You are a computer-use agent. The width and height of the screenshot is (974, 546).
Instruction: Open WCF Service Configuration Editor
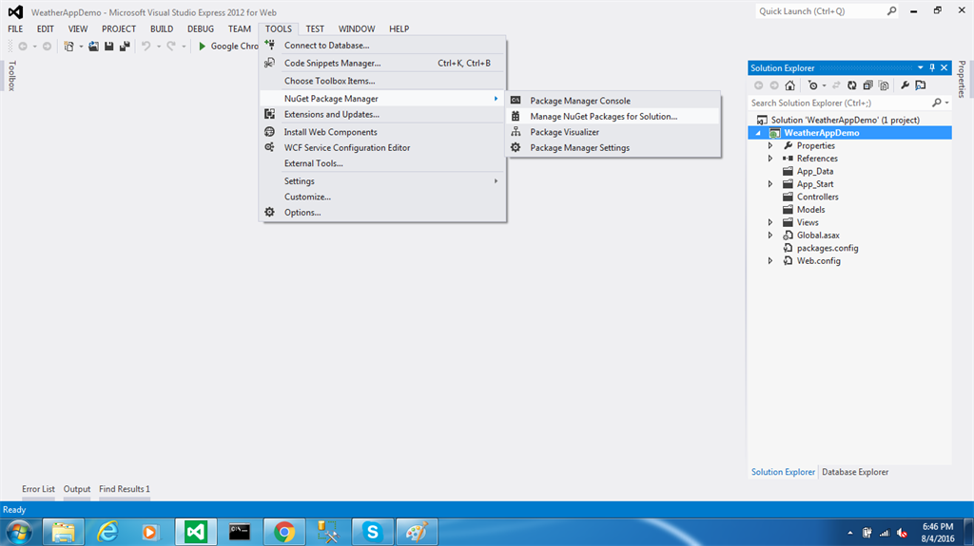coord(382,148)
